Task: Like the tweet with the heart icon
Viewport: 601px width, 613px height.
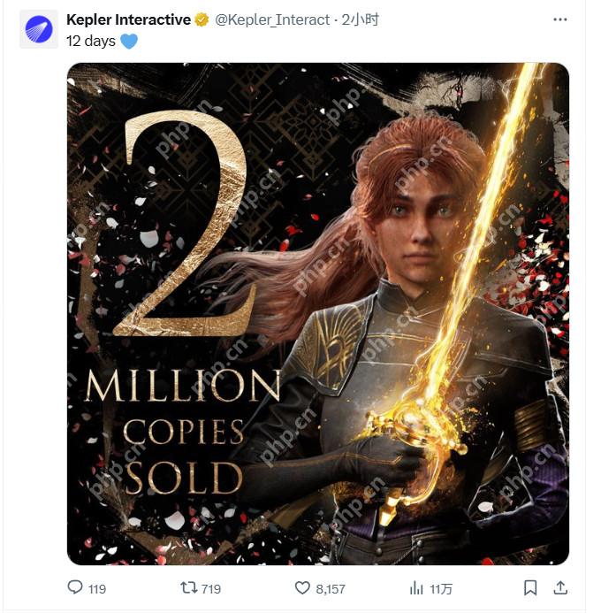Action: [x=302, y=587]
